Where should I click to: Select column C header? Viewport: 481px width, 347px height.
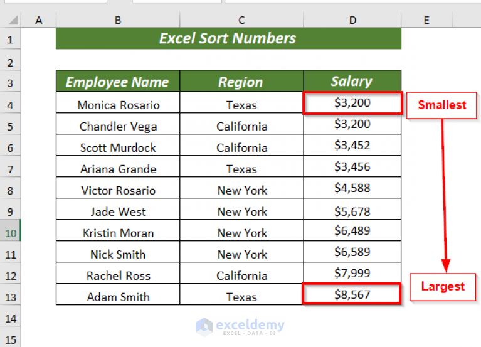point(241,21)
